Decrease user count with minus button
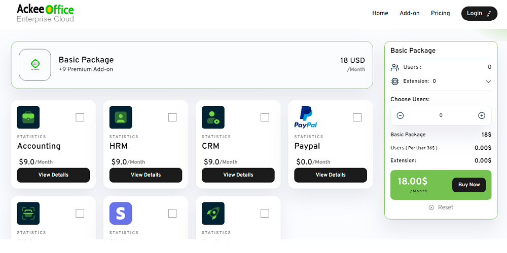This screenshot has height=253, width=507. tap(400, 115)
